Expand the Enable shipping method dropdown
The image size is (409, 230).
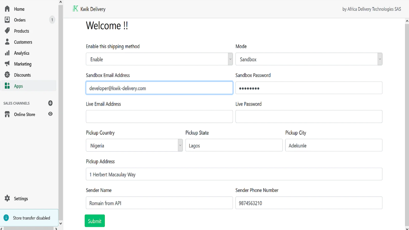pyautogui.click(x=230, y=59)
